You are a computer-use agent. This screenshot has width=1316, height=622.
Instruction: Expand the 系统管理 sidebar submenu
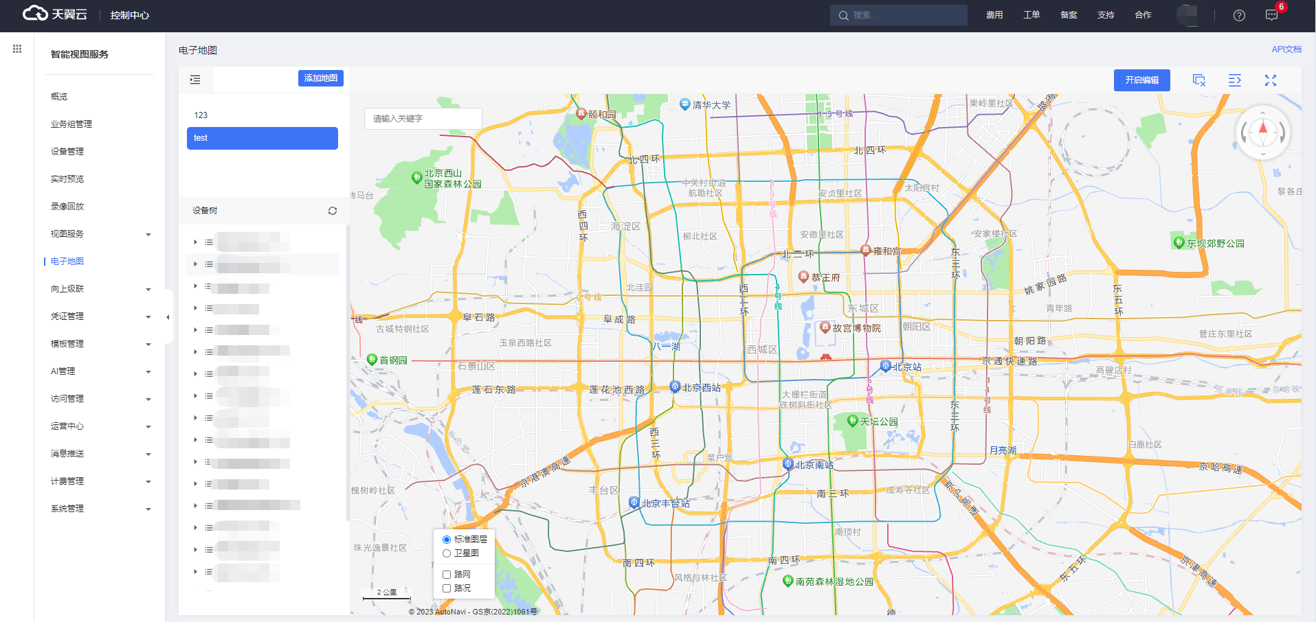[x=100, y=509]
